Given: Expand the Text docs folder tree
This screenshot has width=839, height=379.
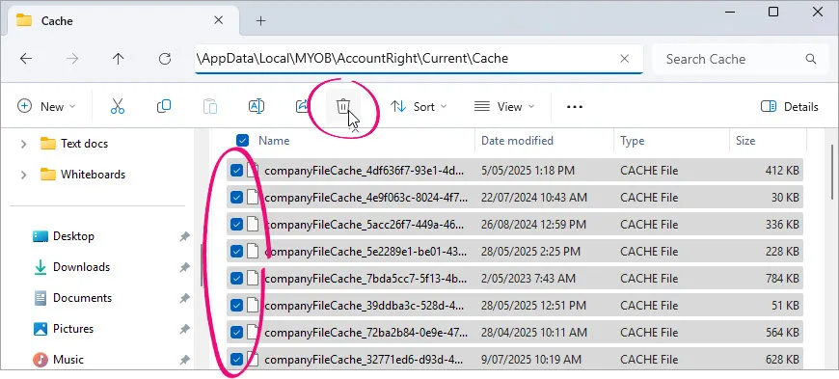Looking at the screenshot, I should (x=23, y=144).
